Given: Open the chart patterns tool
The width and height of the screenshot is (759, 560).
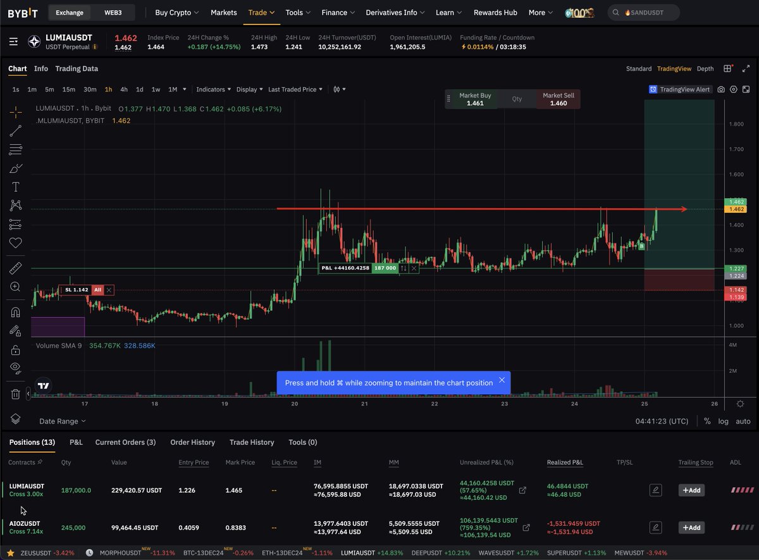Looking at the screenshot, I should tap(15, 206).
